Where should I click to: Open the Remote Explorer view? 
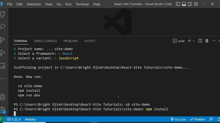click(x=2, y=66)
